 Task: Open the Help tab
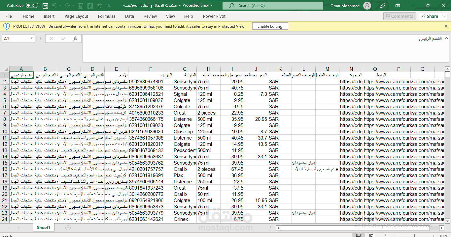[x=189, y=16]
